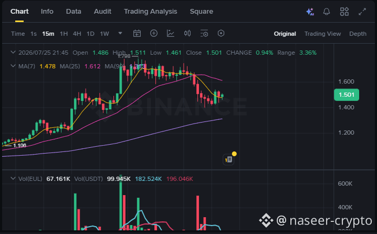This screenshot has width=377, height=234.
Task: Open the Square tab
Action: coord(202,12)
